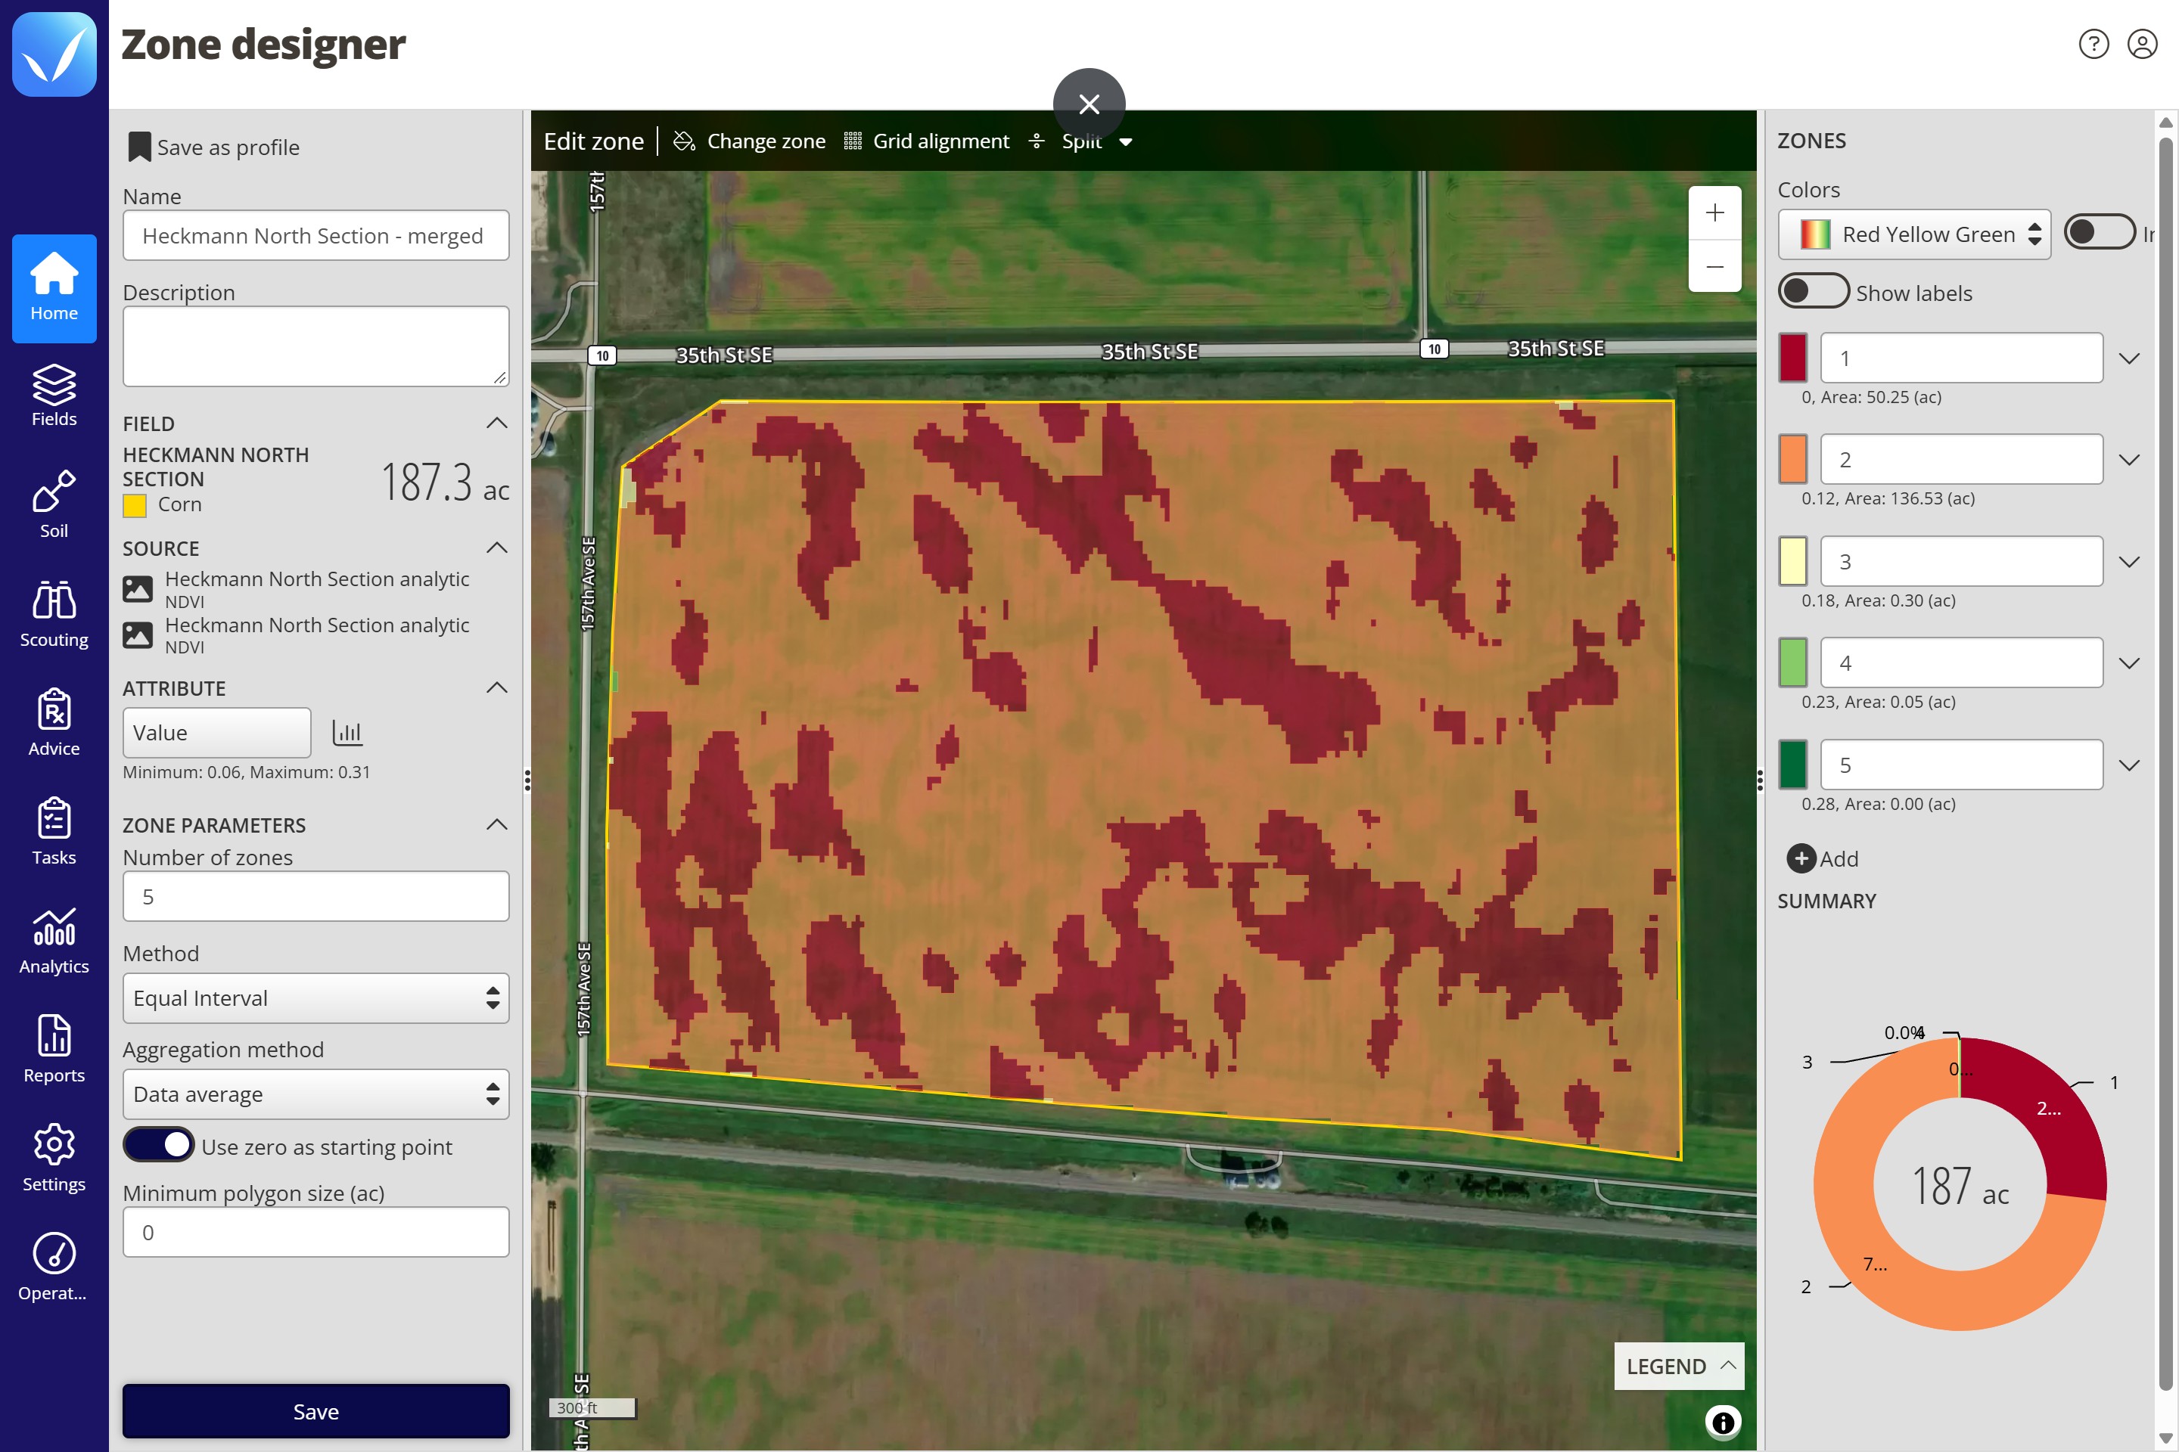Select the Change zone tool
The image size is (2179, 1452).
pos(750,141)
